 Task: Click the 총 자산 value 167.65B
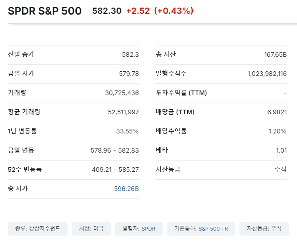click(x=276, y=55)
